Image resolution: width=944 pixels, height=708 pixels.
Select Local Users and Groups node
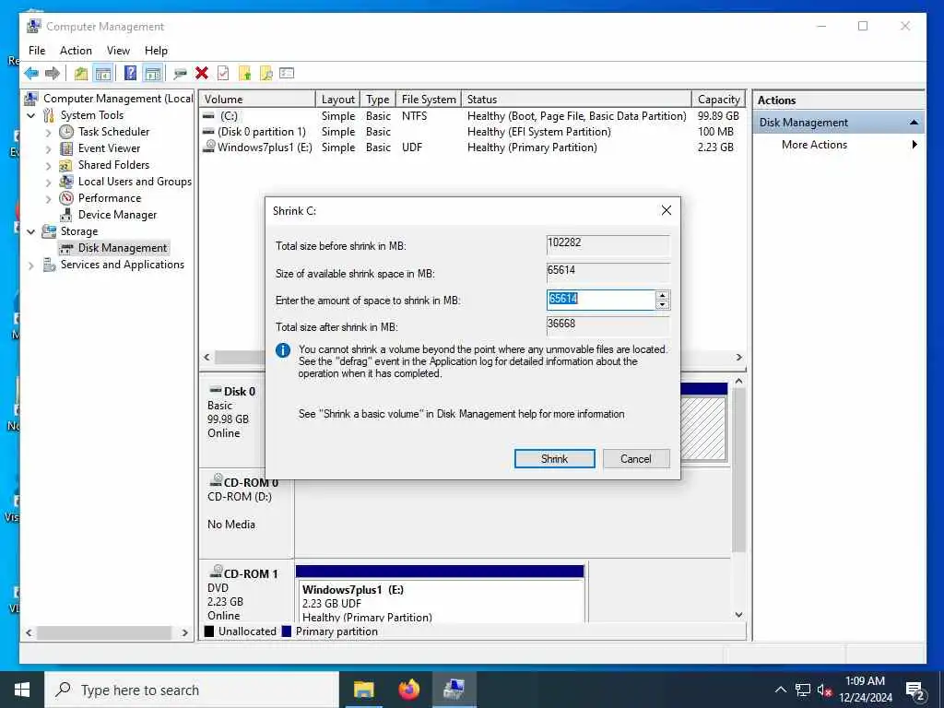coord(135,182)
